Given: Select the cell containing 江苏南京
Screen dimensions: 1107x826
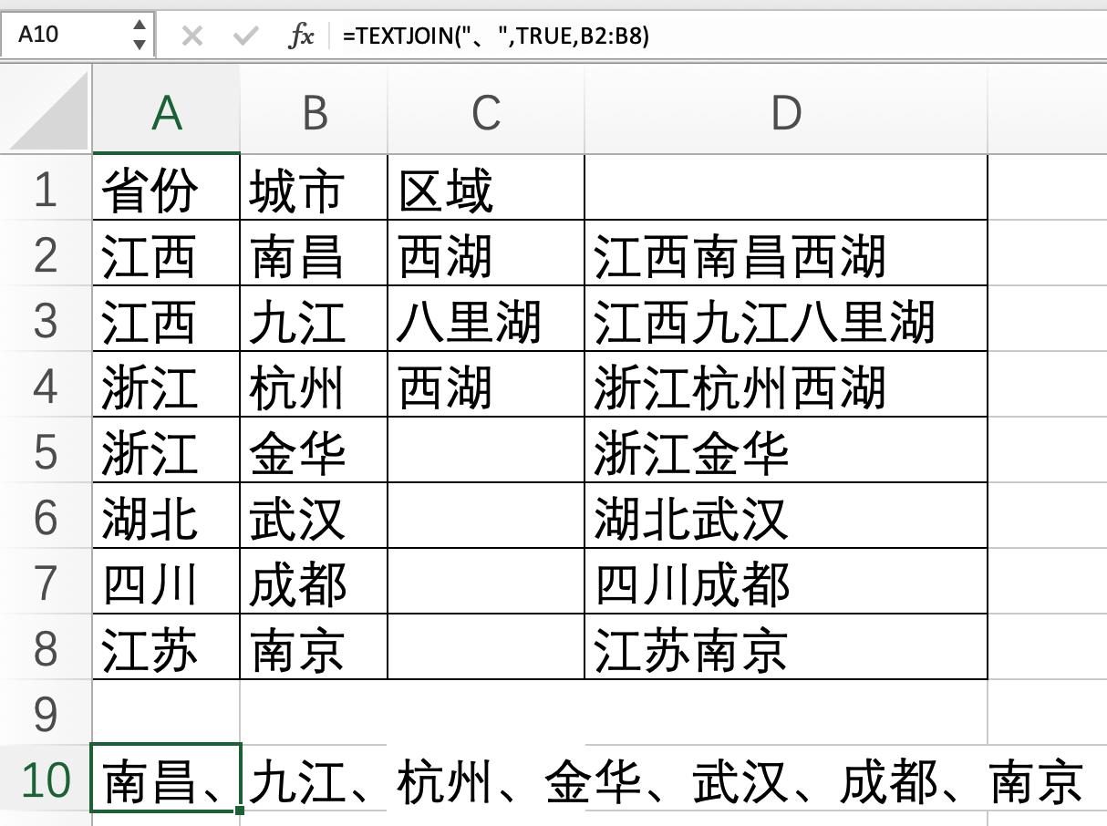Looking at the screenshot, I should click(x=785, y=649).
